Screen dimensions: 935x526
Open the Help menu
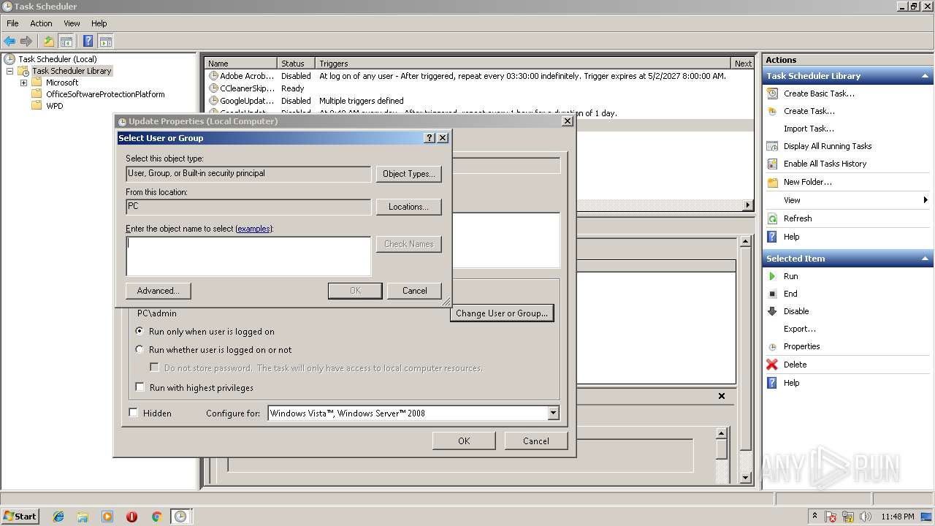(x=99, y=23)
